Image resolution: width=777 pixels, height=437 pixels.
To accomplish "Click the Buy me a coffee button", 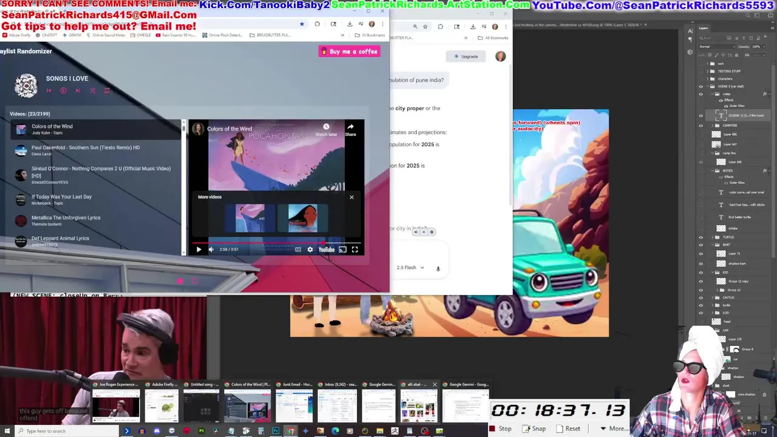I will (x=350, y=52).
